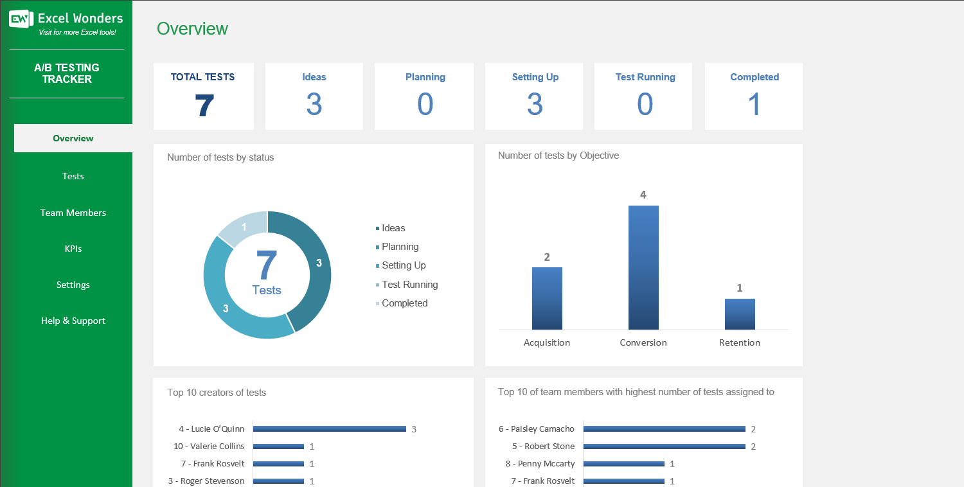Select the Ideas entry in the donut legend
The height and width of the screenshot is (487, 964).
pyautogui.click(x=393, y=227)
